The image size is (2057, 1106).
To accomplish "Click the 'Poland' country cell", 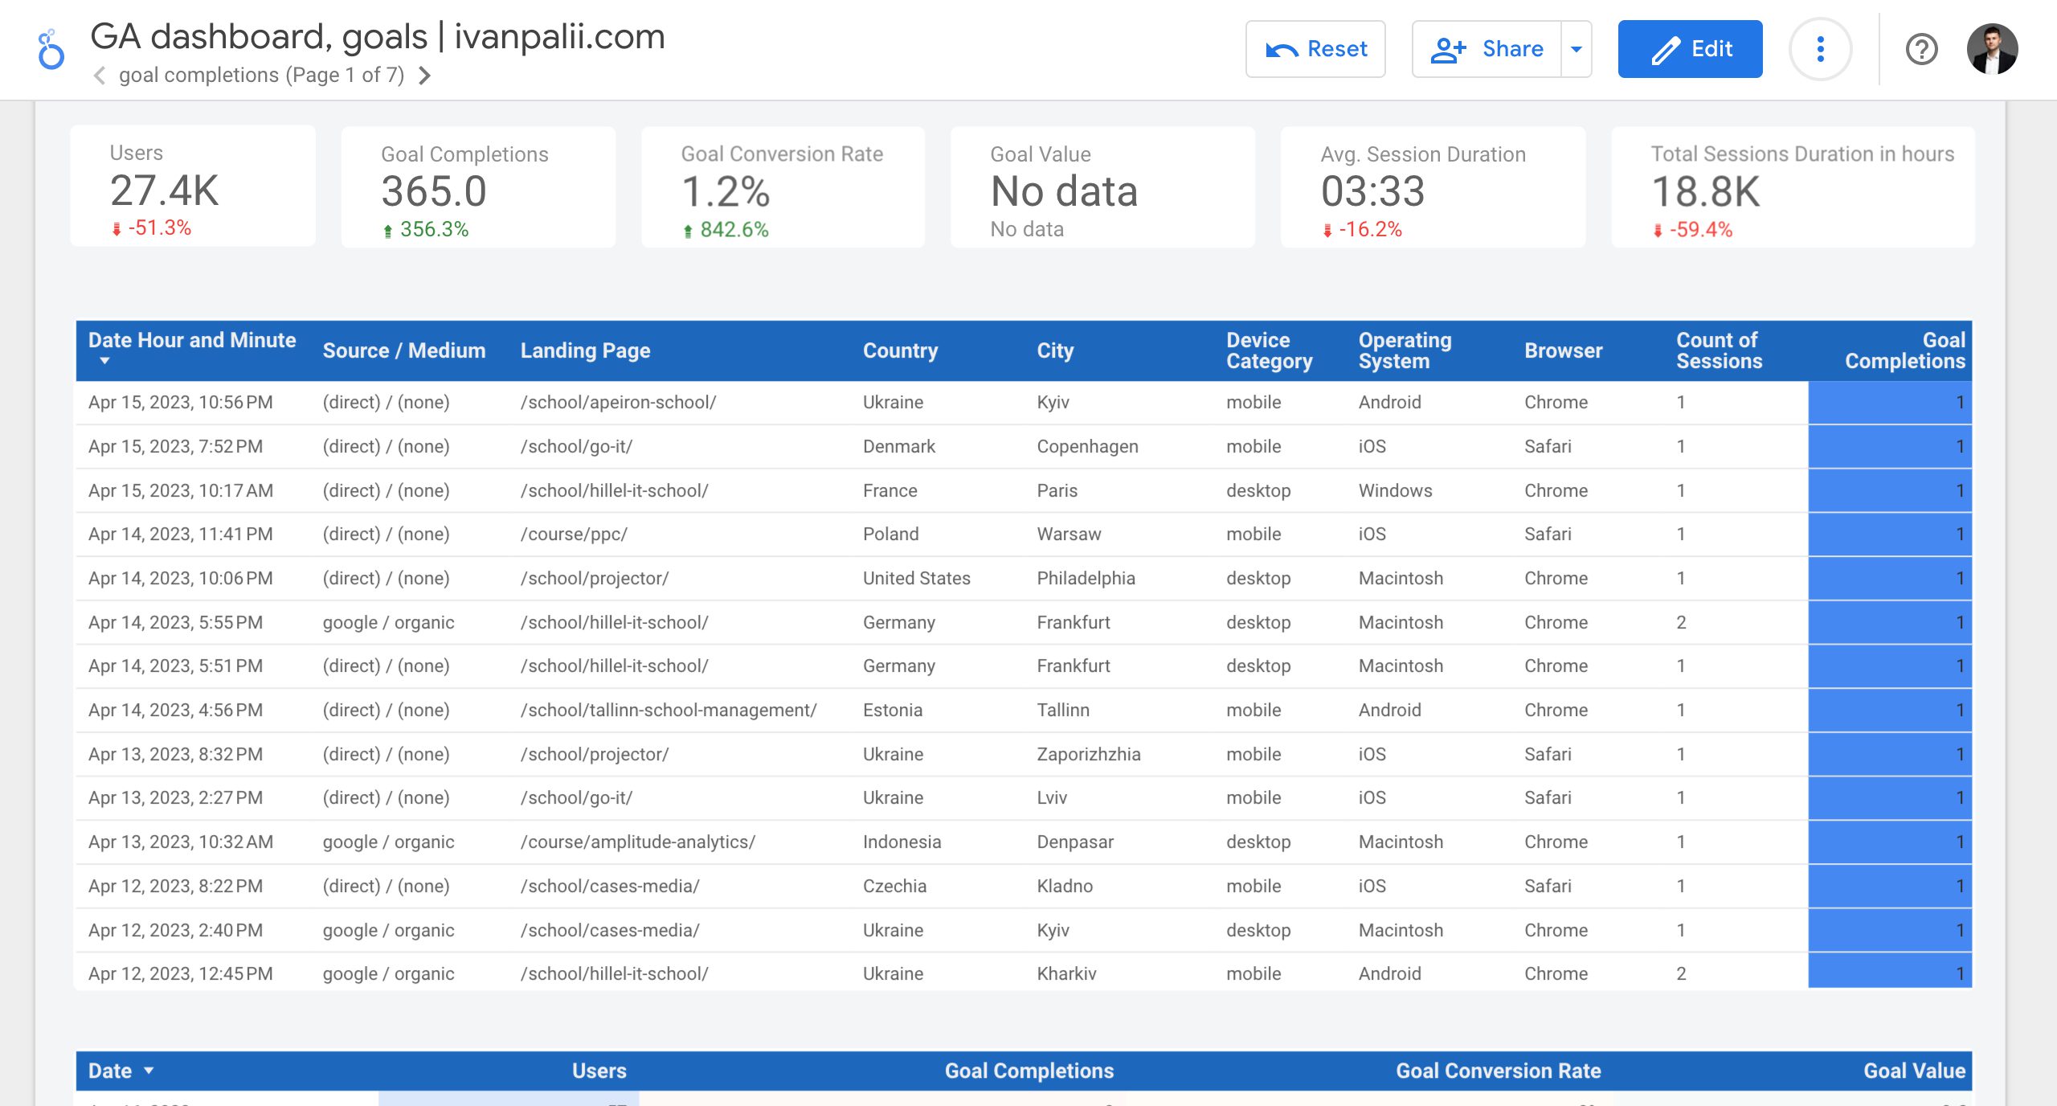I will coord(890,534).
